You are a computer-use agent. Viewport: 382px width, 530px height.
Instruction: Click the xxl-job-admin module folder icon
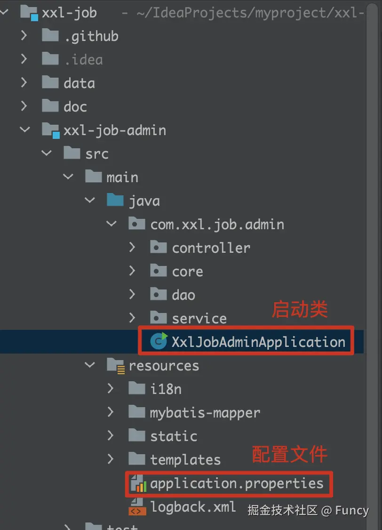click(50, 130)
